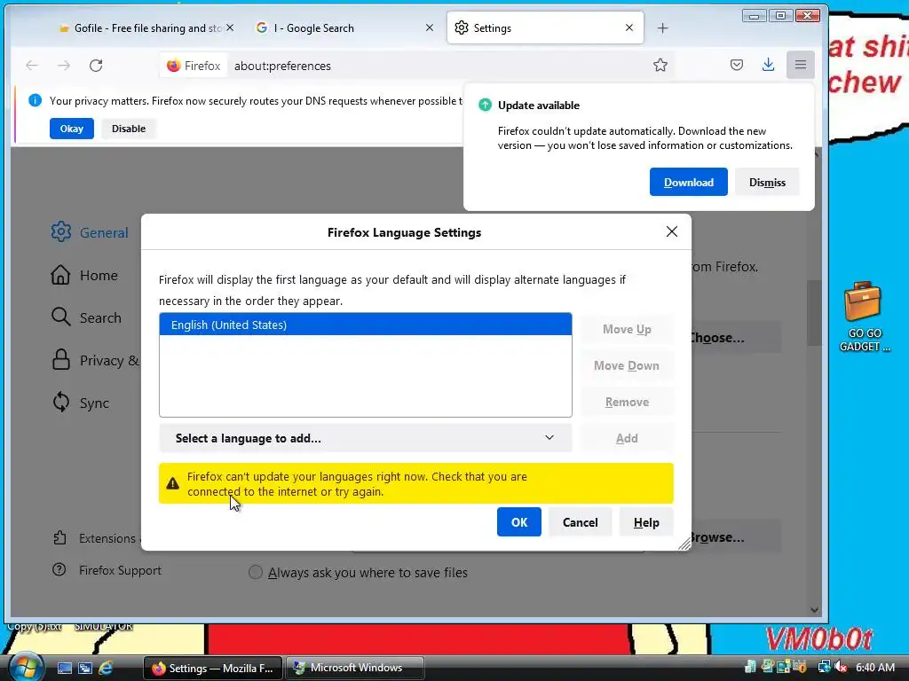Open the Downloads panel arrow icon

(x=768, y=65)
